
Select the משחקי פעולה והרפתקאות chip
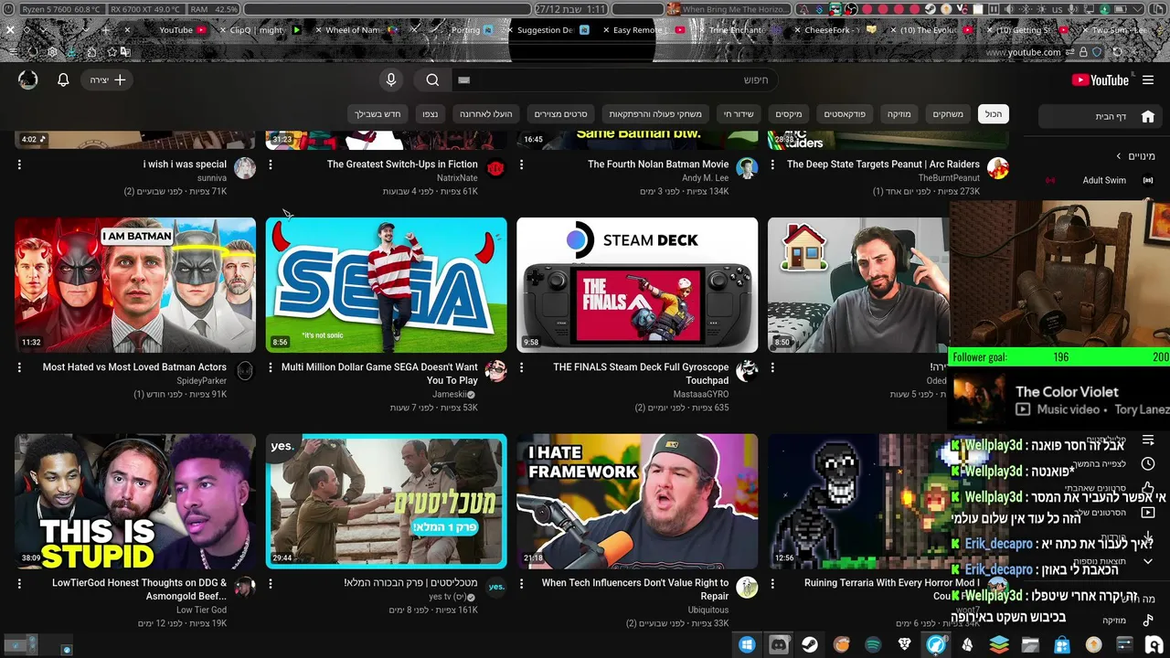[655, 114]
